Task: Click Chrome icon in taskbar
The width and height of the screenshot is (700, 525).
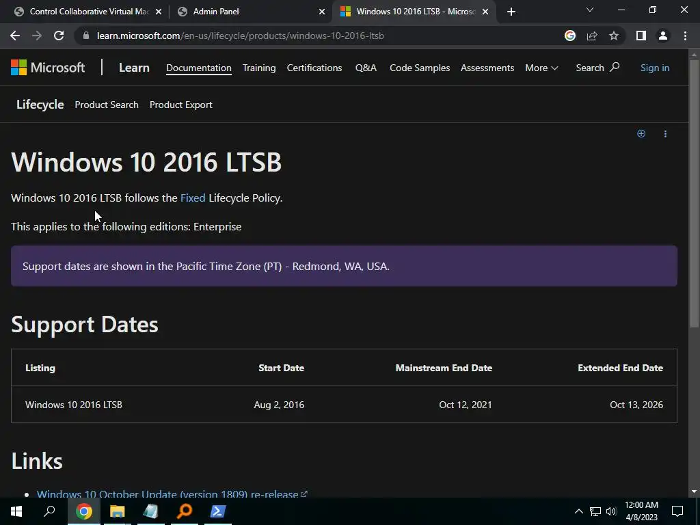Action: 83,511
